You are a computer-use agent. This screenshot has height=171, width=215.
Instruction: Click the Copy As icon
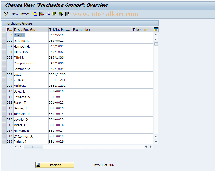click(x=35, y=14)
